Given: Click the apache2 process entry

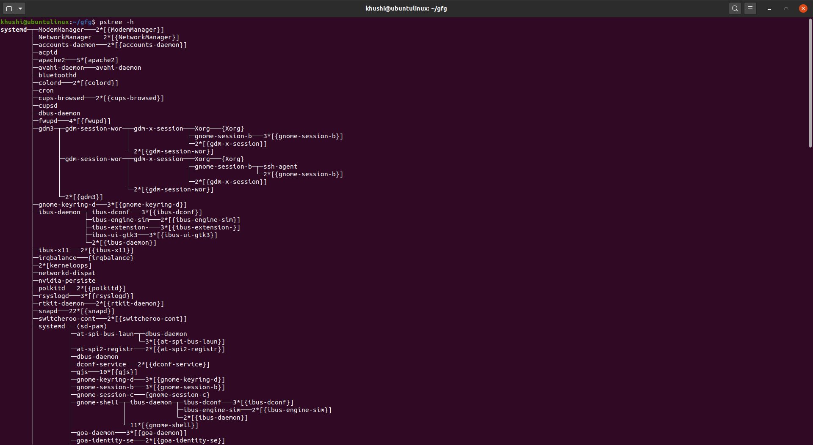Looking at the screenshot, I should coord(52,60).
